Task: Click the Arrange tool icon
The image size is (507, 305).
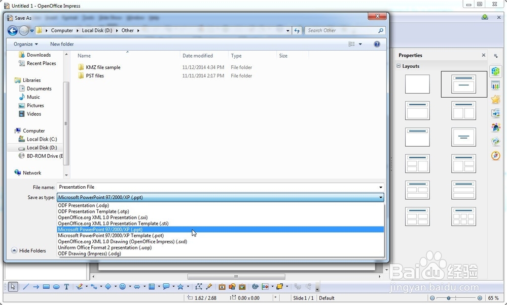Action: 280,287
